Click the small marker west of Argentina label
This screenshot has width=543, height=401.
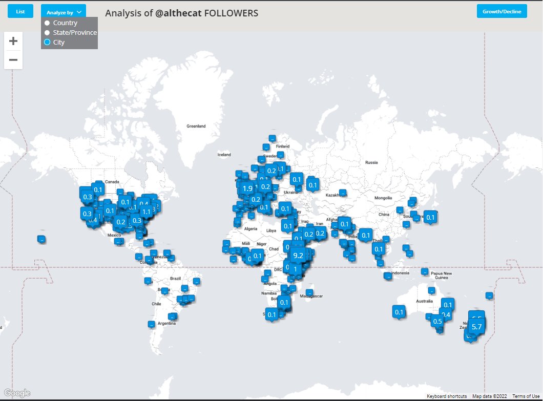click(x=151, y=325)
